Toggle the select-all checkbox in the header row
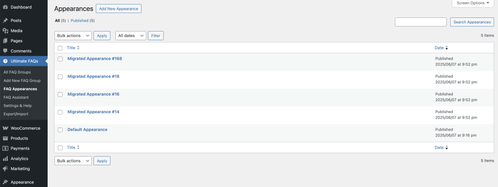498x187 pixels. click(60, 48)
